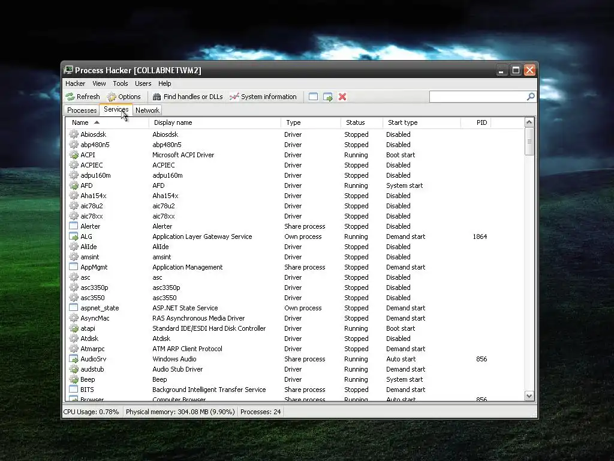Click the running service icon for ALG
Screen dimensions: 614x461
[x=74, y=237]
